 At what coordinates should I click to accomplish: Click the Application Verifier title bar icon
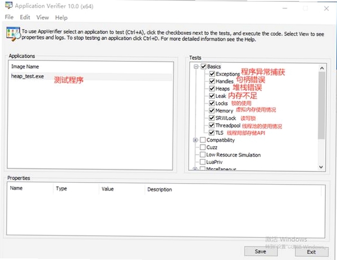(x=9, y=5)
